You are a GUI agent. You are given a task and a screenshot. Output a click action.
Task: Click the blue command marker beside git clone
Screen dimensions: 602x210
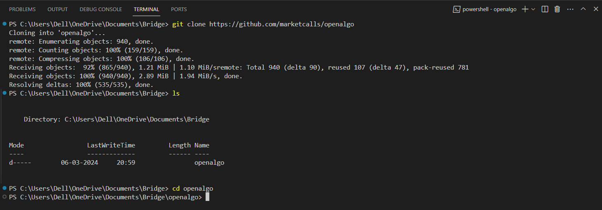click(4, 24)
